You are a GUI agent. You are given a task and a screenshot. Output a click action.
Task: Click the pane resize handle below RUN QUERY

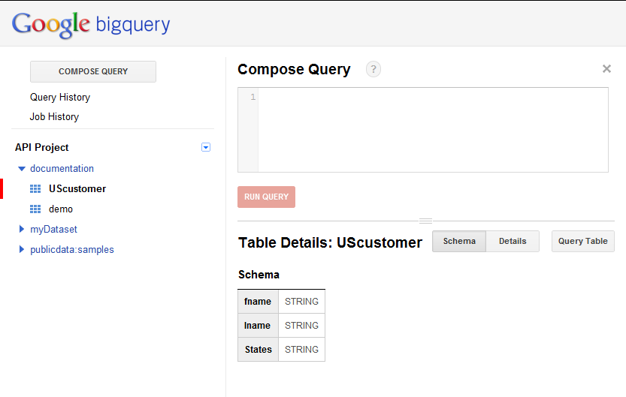425,221
